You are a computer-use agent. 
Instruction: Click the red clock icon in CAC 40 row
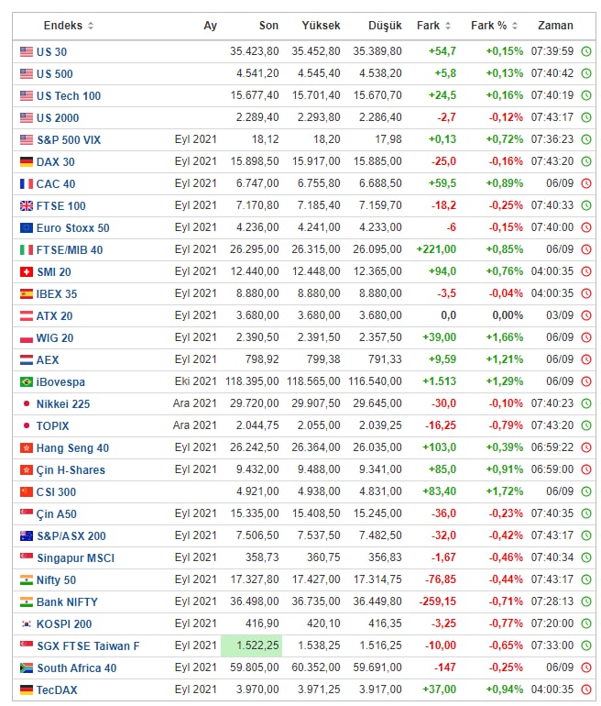[x=586, y=183]
